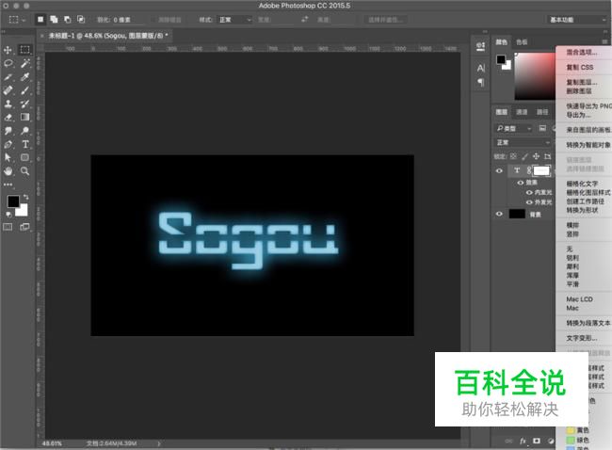Open the Properties panel icon in dock
Image resolution: width=612 pixels, height=450 pixels.
[x=481, y=46]
